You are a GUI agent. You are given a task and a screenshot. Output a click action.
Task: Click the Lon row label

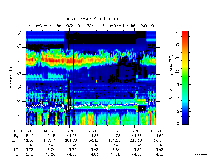tap(15, 140)
